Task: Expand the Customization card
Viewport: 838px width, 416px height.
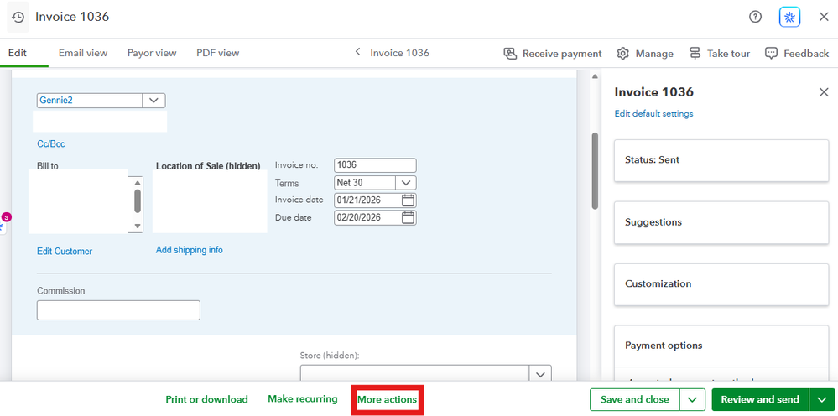Action: 721,284
